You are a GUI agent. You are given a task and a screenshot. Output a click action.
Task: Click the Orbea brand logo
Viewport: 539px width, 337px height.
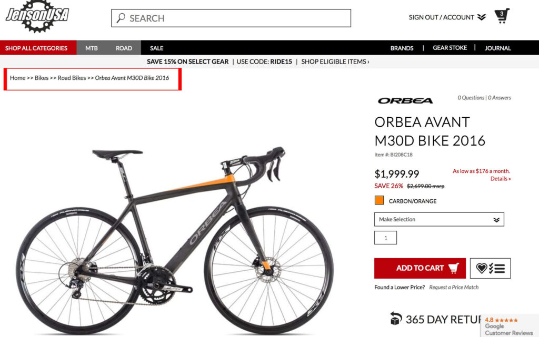(405, 100)
